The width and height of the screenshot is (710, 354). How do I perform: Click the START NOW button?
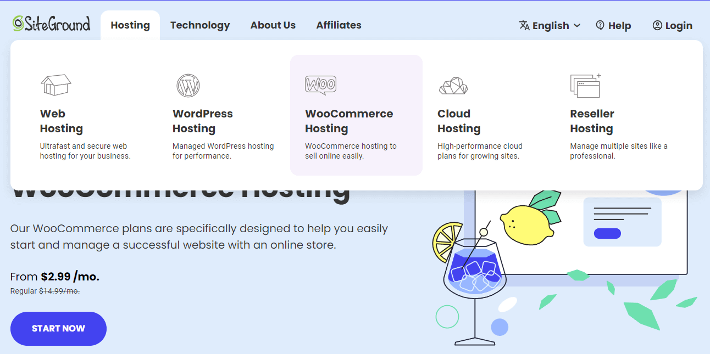pos(58,329)
